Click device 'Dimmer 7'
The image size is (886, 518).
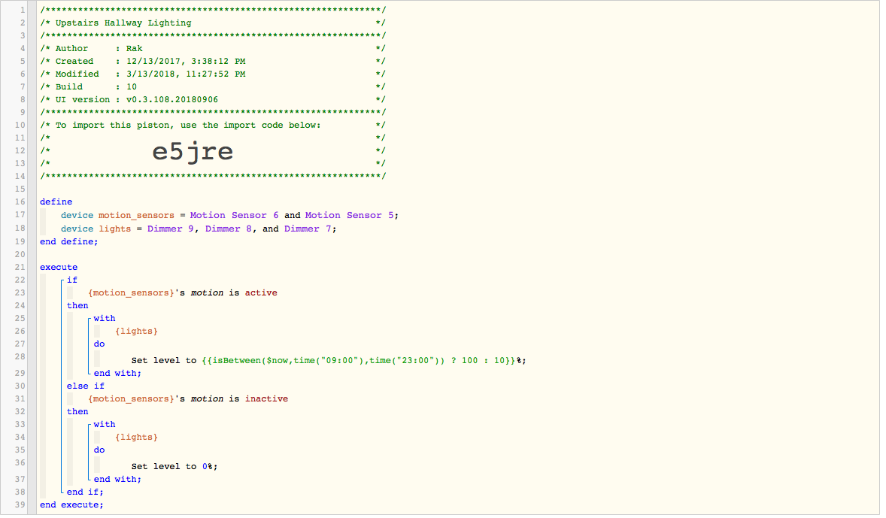coord(308,229)
